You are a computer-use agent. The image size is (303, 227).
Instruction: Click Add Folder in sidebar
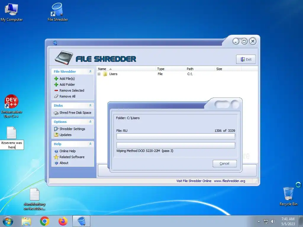pyautogui.click(x=67, y=85)
